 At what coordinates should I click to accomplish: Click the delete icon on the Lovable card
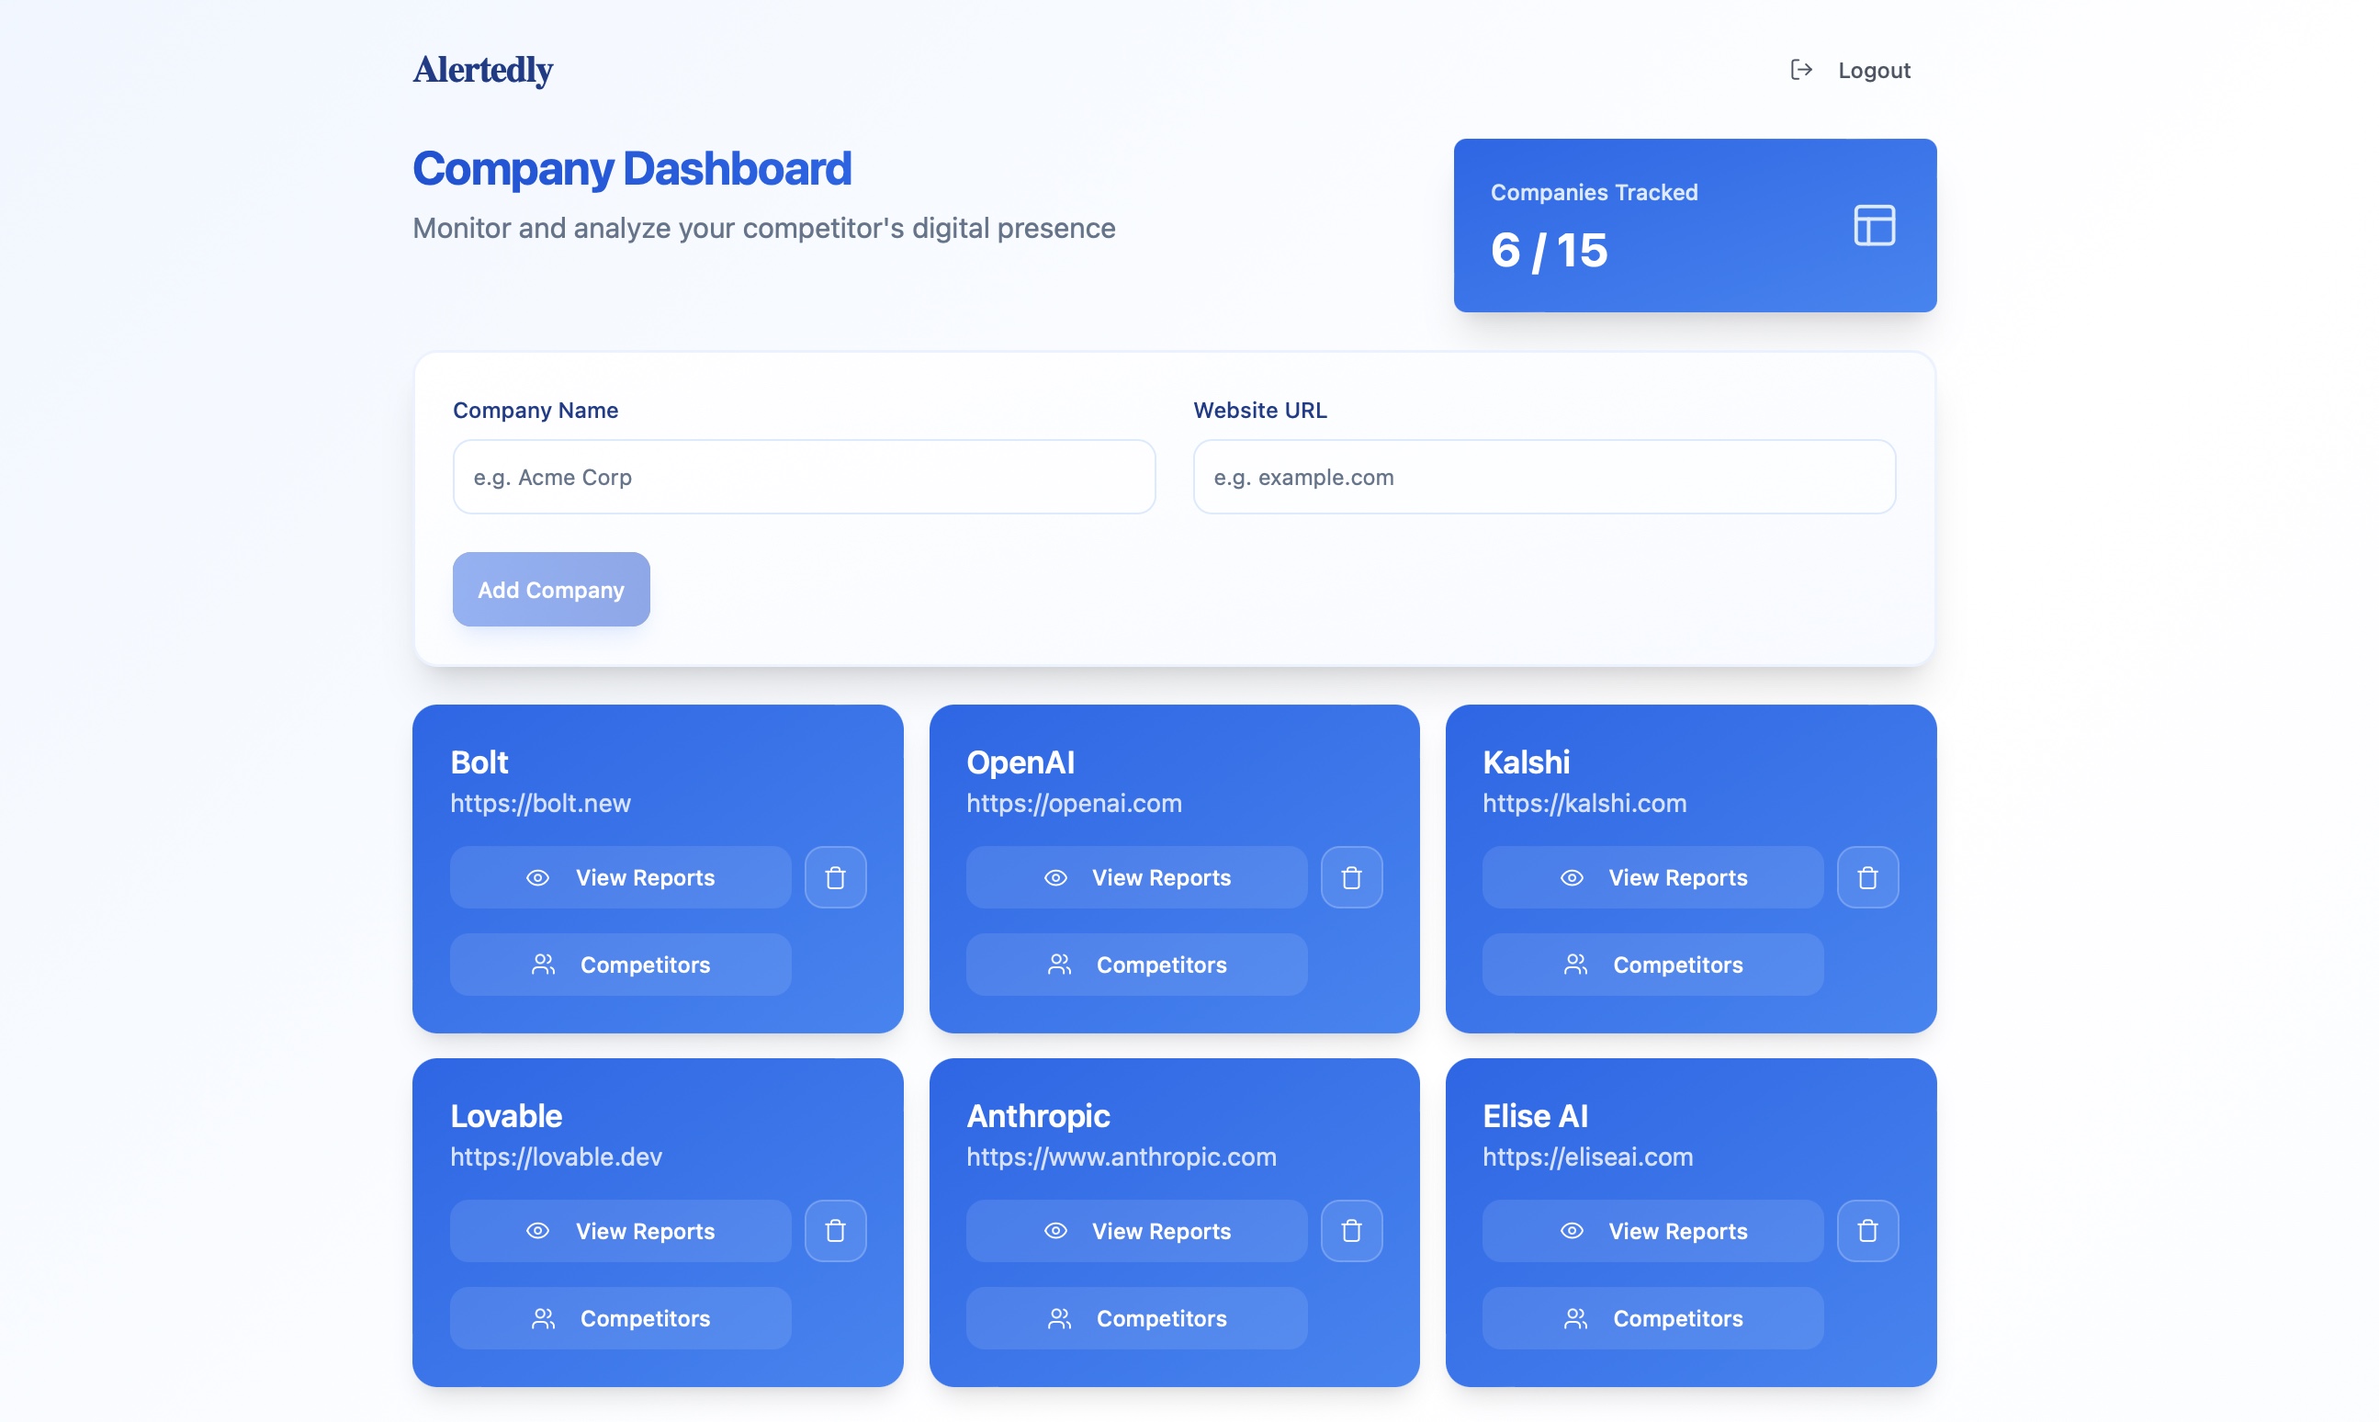(x=835, y=1230)
